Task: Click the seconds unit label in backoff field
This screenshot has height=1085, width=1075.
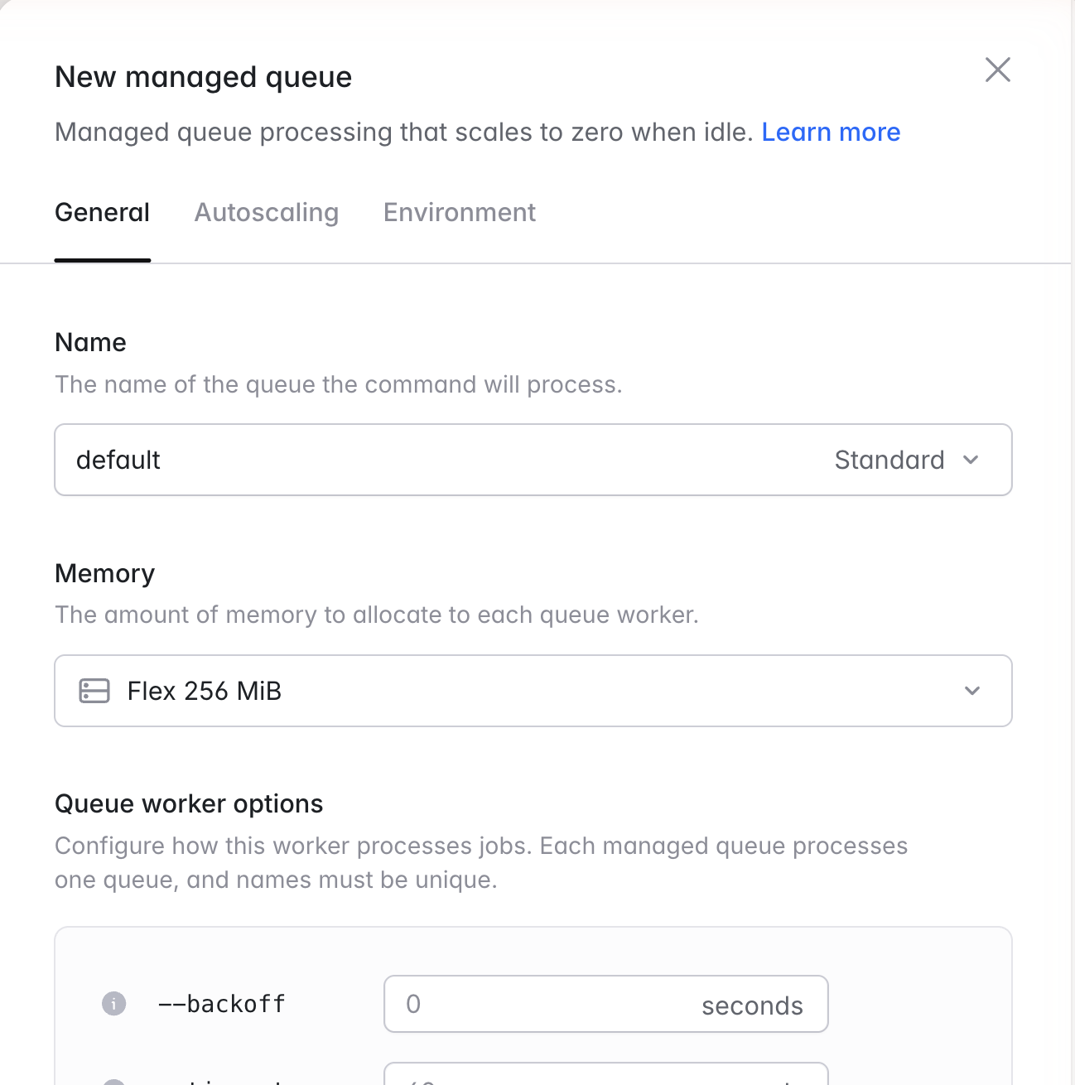Action: (752, 1005)
